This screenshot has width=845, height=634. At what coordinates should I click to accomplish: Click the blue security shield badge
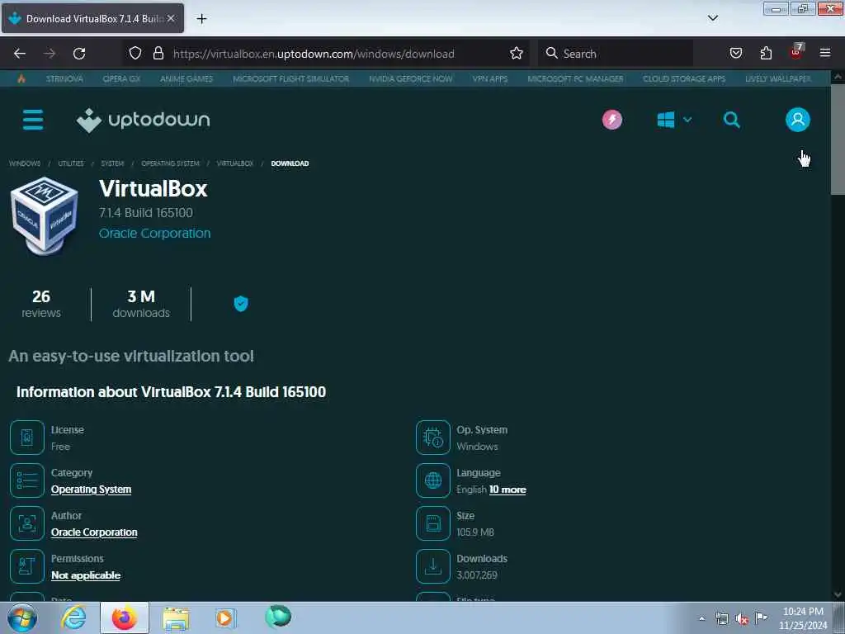[241, 304]
